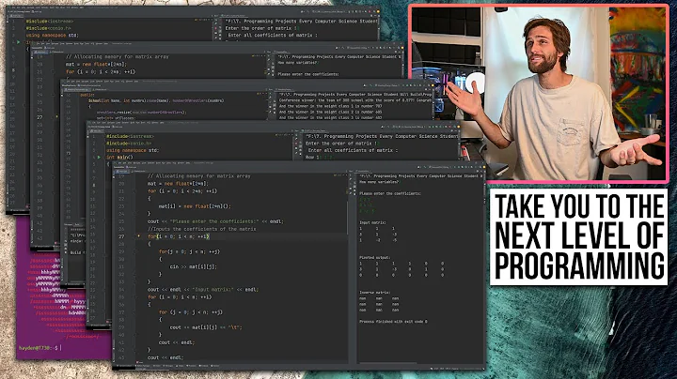Click 'hayden@T730:~$' prompt in the purple terminal
Image resolution: width=677 pixels, height=379 pixels.
[39, 347]
